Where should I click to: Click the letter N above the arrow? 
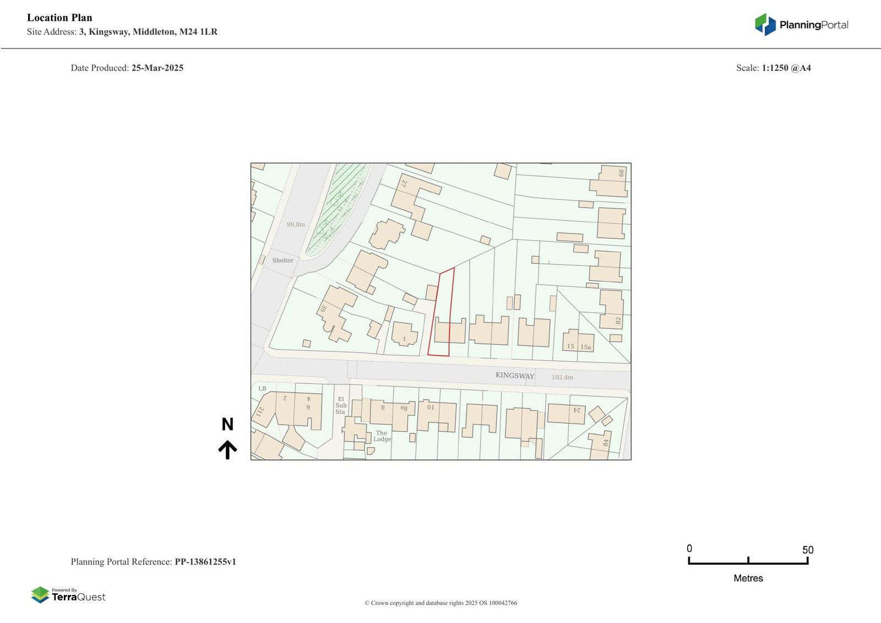point(227,425)
